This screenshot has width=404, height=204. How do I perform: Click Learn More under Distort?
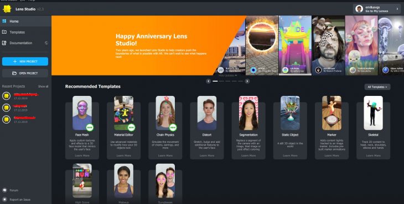click(207, 155)
